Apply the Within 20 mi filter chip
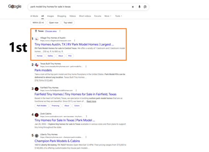209x152 pixels. click(38, 22)
